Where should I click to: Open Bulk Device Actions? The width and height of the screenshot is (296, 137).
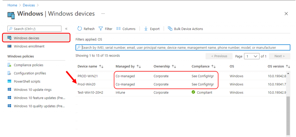tap(185, 29)
